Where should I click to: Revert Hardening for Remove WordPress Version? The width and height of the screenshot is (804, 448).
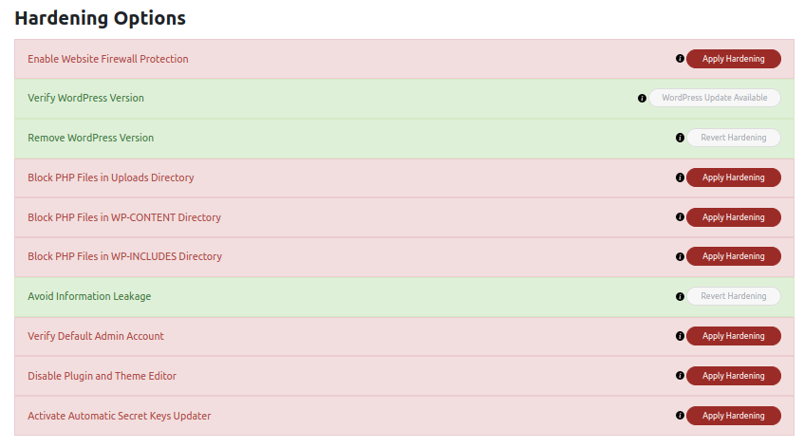pos(734,138)
